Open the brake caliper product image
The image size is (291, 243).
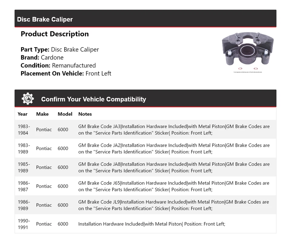247,51
